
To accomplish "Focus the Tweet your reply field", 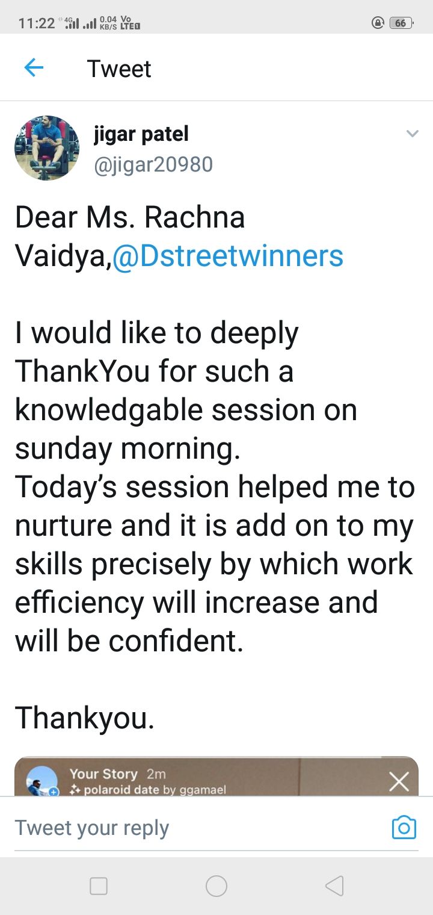I will coord(198,828).
